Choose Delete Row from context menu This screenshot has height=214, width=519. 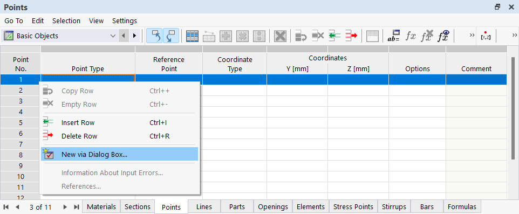(x=119, y=136)
